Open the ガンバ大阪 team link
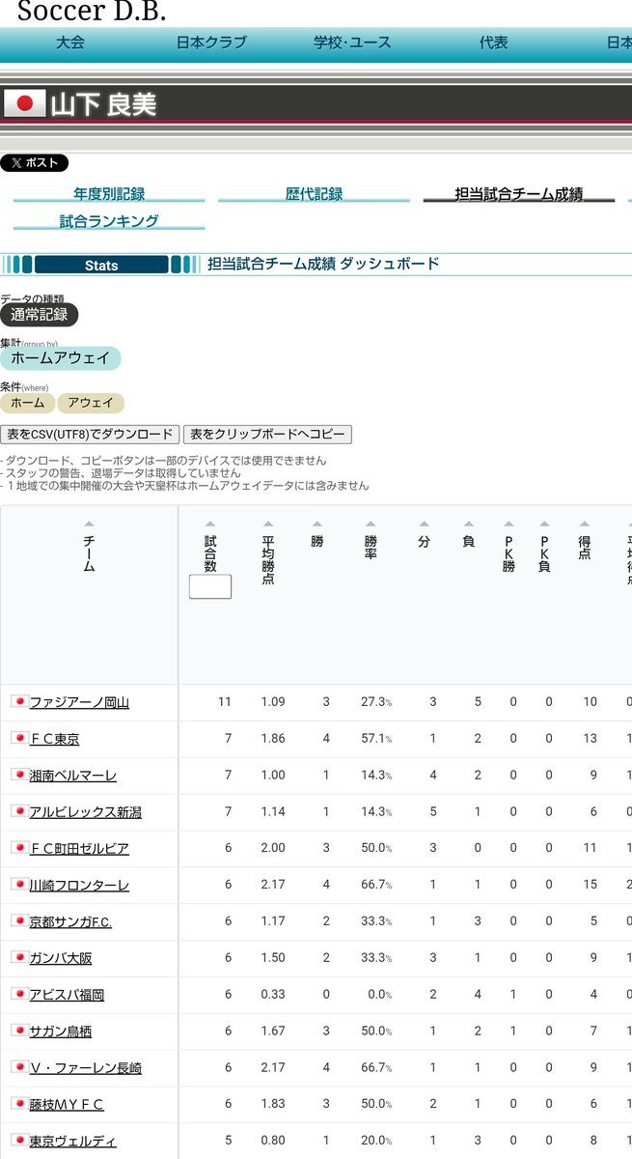Screen dimensions: 632x1159 [60, 958]
